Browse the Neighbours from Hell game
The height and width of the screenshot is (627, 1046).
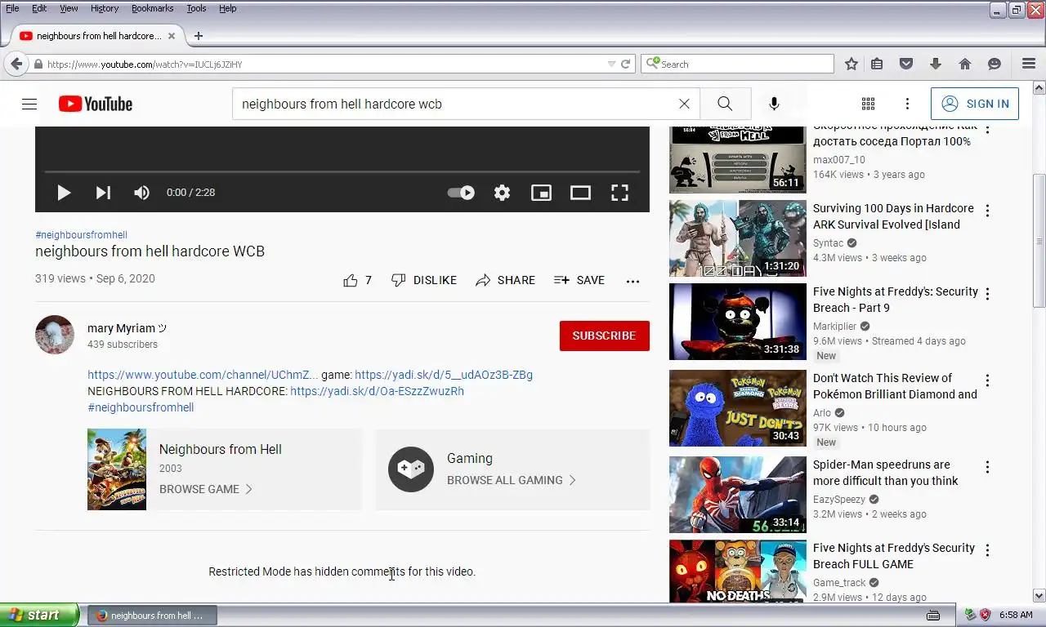[206, 489]
